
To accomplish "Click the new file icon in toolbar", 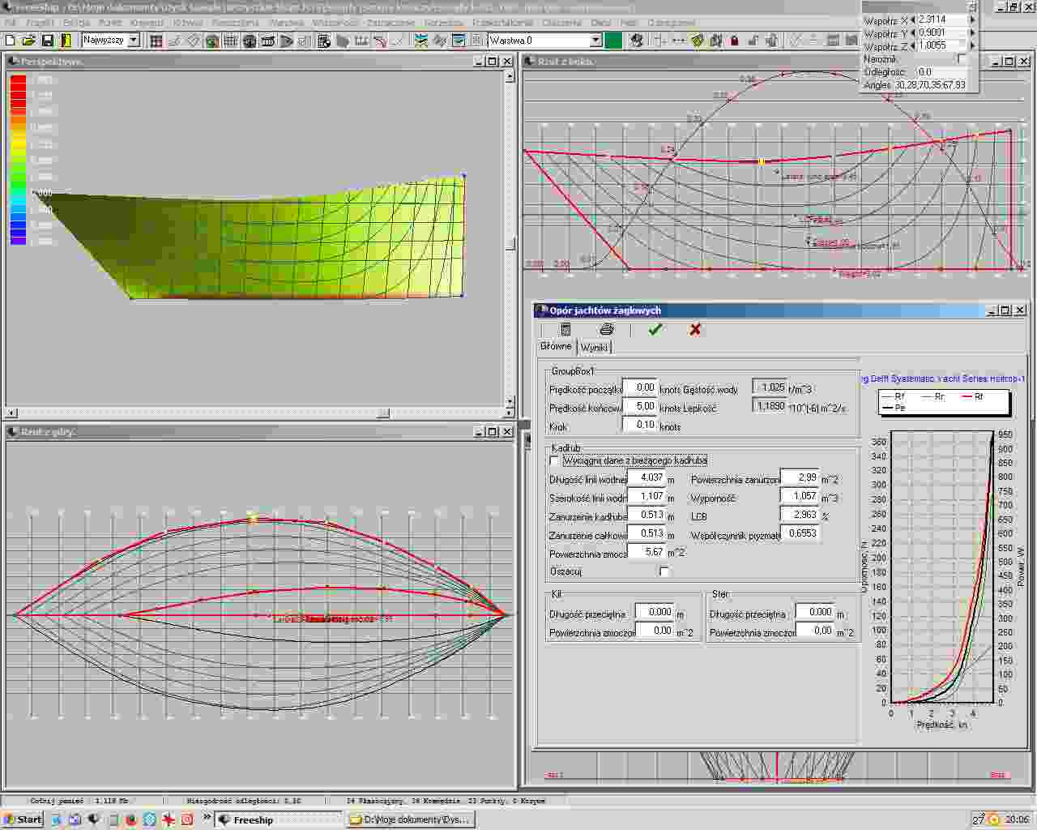I will 11,41.
